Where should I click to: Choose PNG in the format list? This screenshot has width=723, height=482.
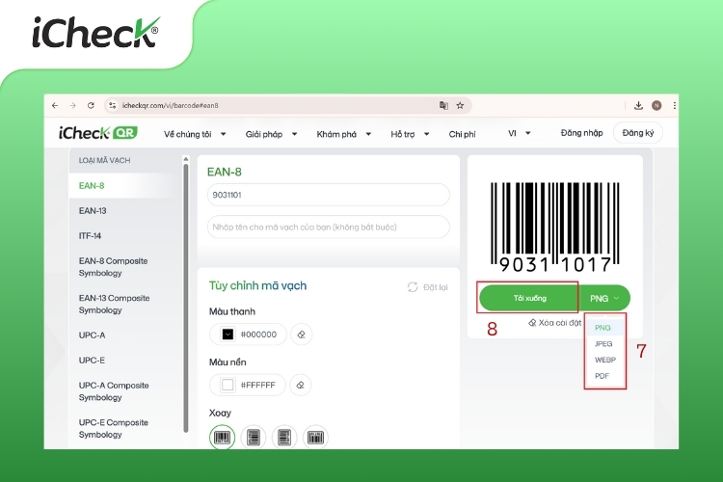pos(603,328)
